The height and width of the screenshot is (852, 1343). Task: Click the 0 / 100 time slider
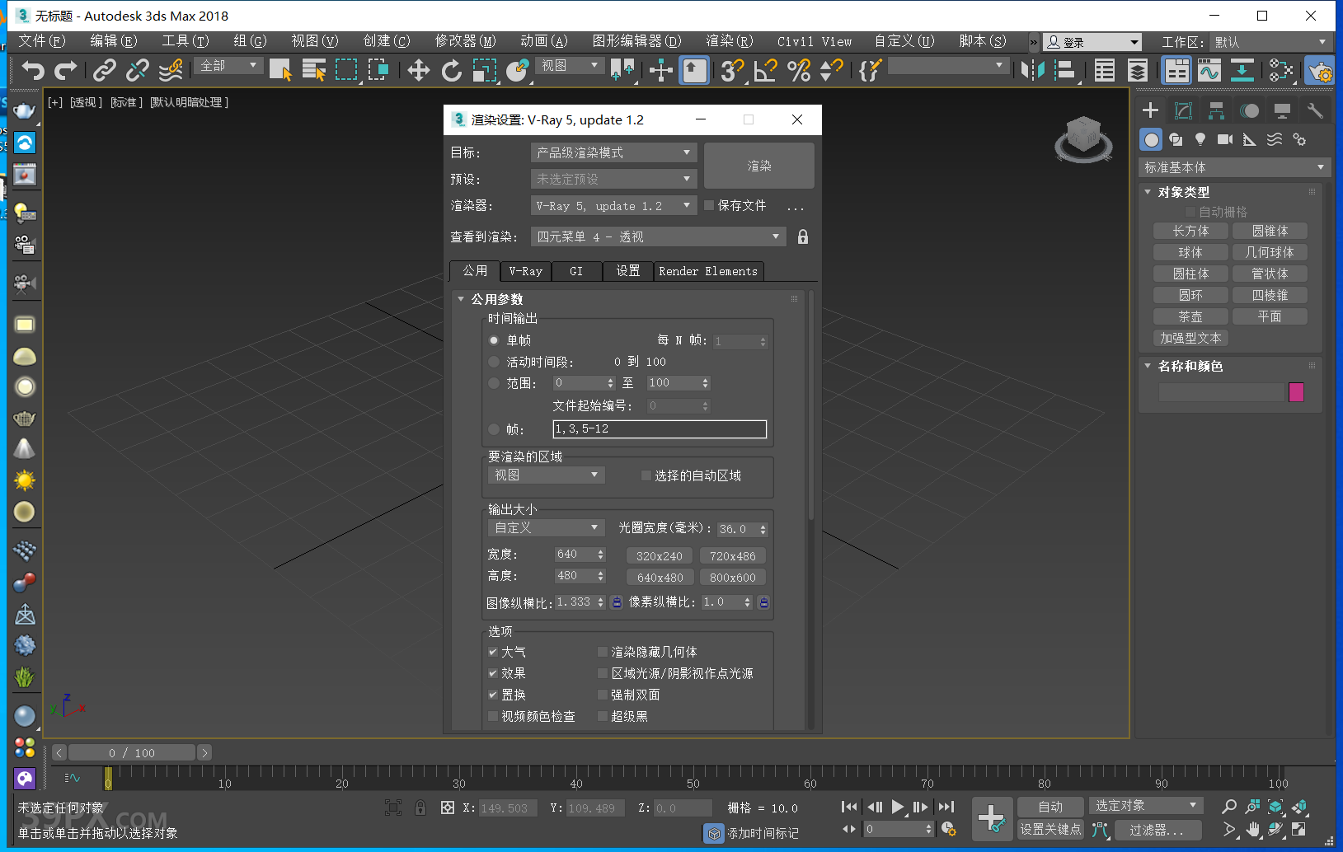click(x=132, y=752)
